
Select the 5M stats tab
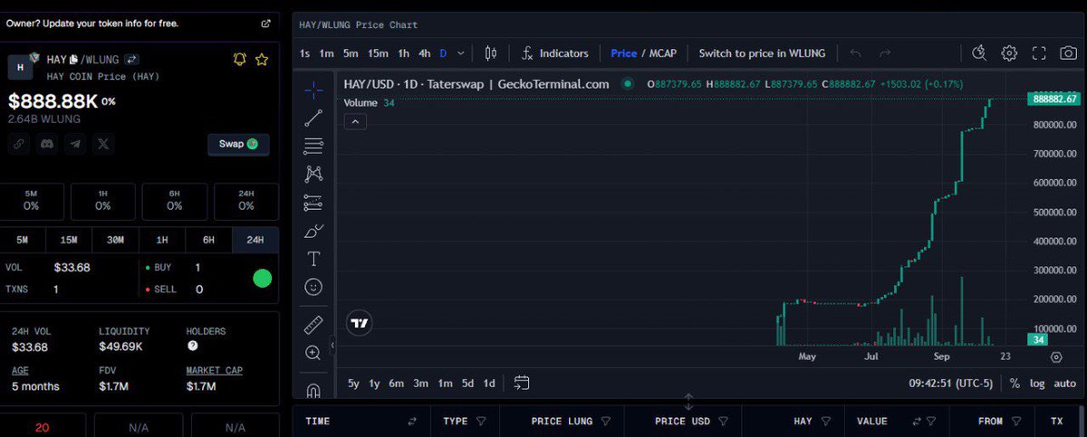click(23, 240)
